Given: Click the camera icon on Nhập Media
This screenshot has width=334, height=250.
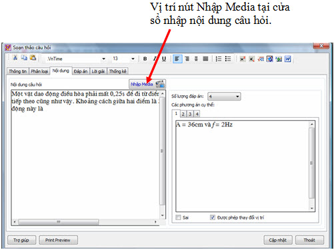Looking at the screenshot, I should click(160, 84).
